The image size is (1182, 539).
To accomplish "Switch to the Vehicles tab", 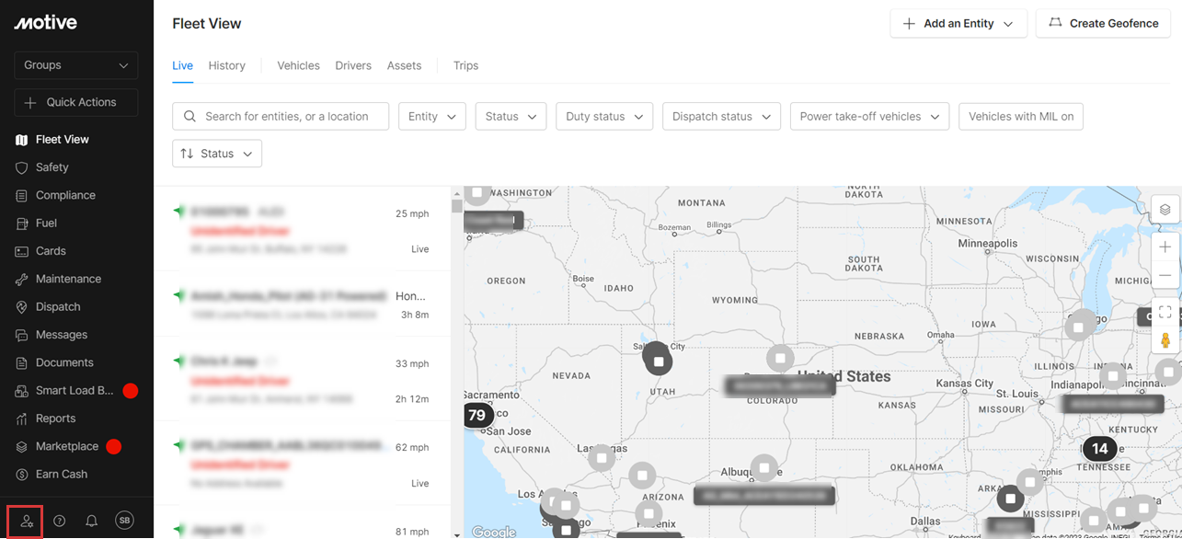I will point(299,66).
